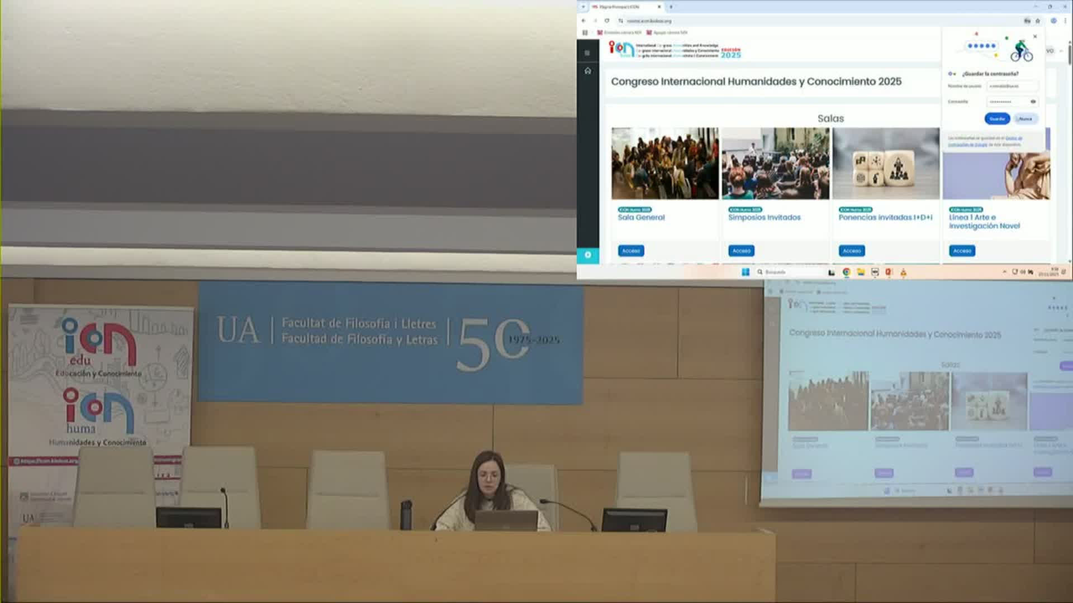Click Acceso under Sala General
The height and width of the screenshot is (603, 1073).
click(x=631, y=251)
